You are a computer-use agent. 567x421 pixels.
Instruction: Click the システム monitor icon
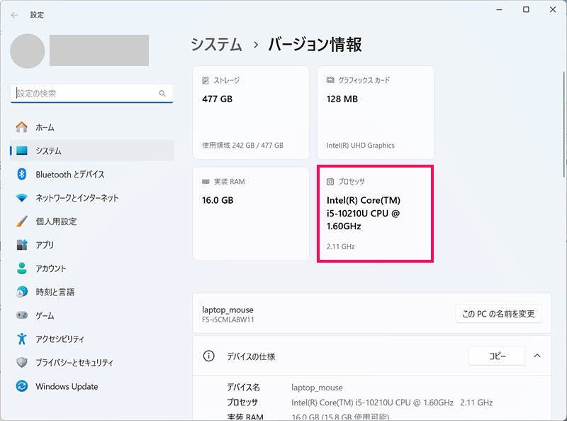pyautogui.click(x=22, y=151)
